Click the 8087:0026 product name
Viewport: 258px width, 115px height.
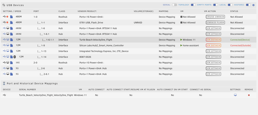point(85,57)
